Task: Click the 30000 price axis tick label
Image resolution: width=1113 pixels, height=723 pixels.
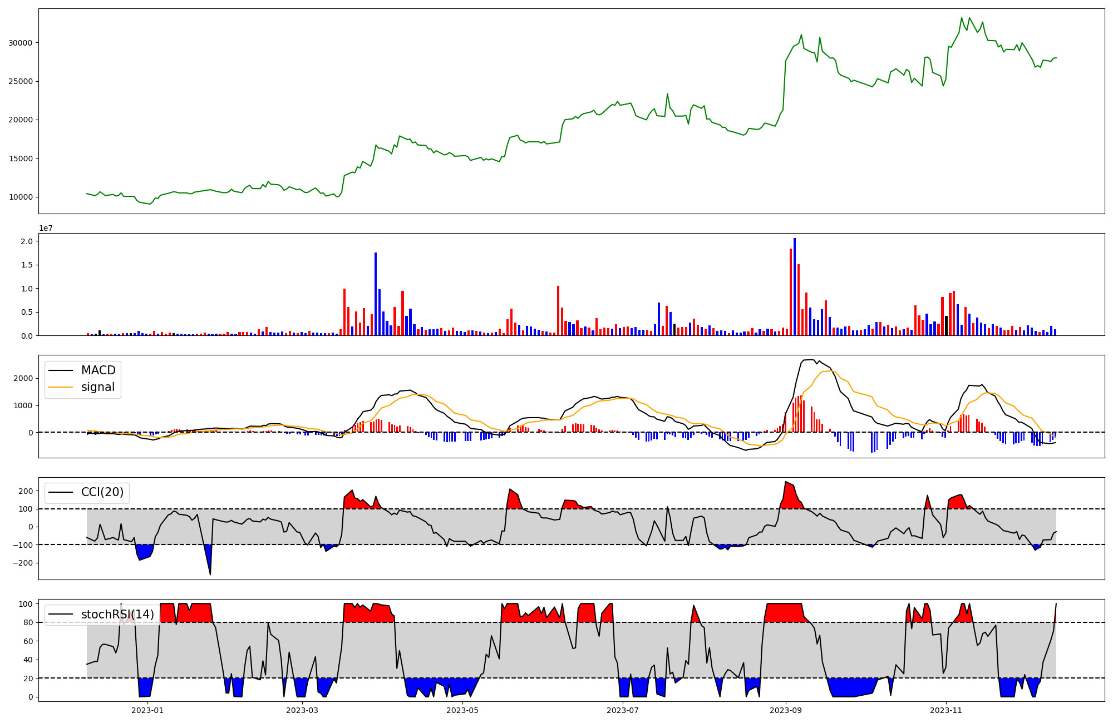Action: pyautogui.click(x=20, y=43)
